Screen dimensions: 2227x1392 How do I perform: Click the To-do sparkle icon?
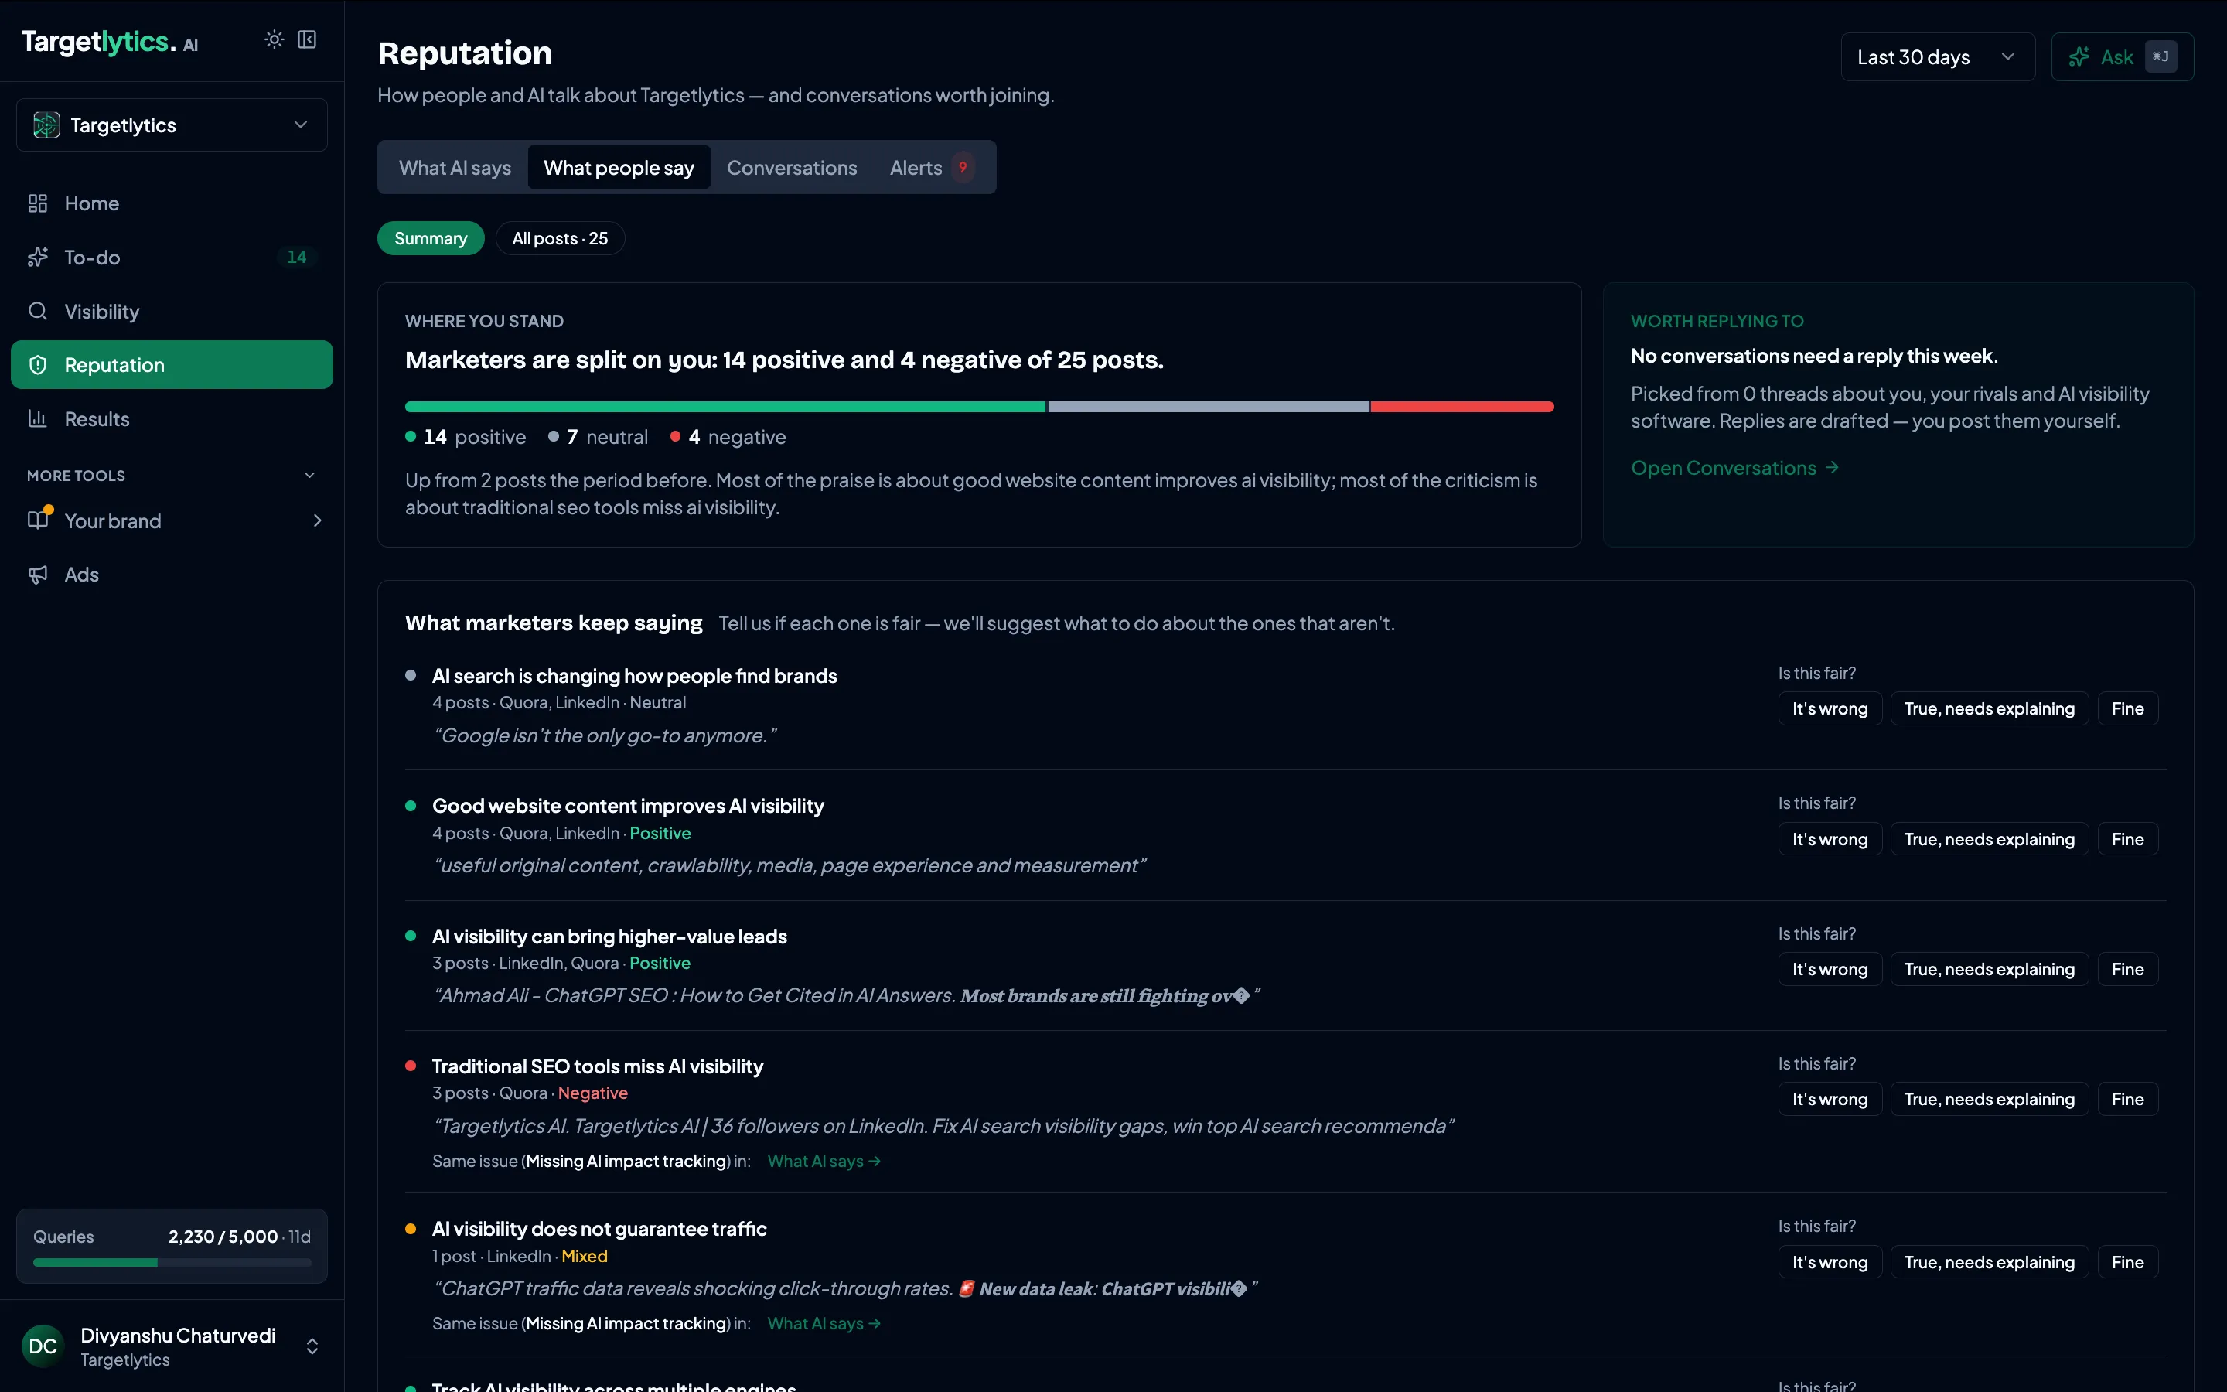[38, 257]
